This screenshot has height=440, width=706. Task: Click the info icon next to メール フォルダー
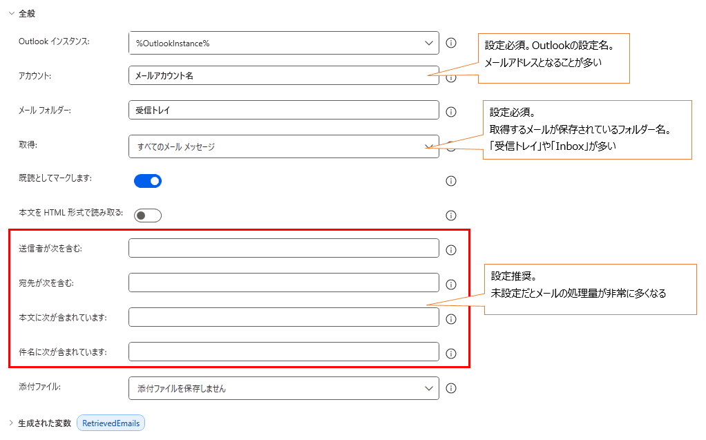[451, 111]
